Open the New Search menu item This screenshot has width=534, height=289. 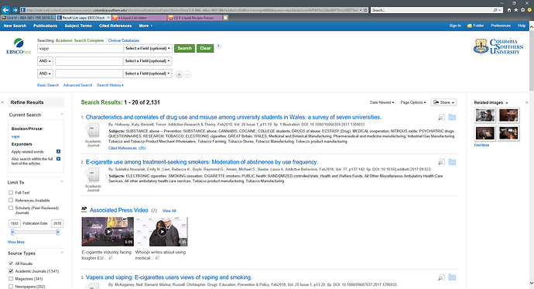click(x=15, y=26)
